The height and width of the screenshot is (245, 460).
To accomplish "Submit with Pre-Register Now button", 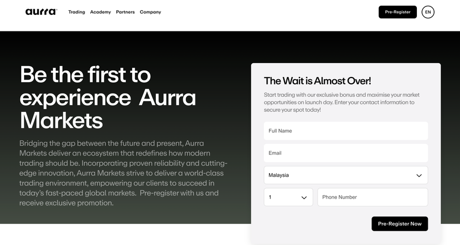I will click(x=400, y=224).
